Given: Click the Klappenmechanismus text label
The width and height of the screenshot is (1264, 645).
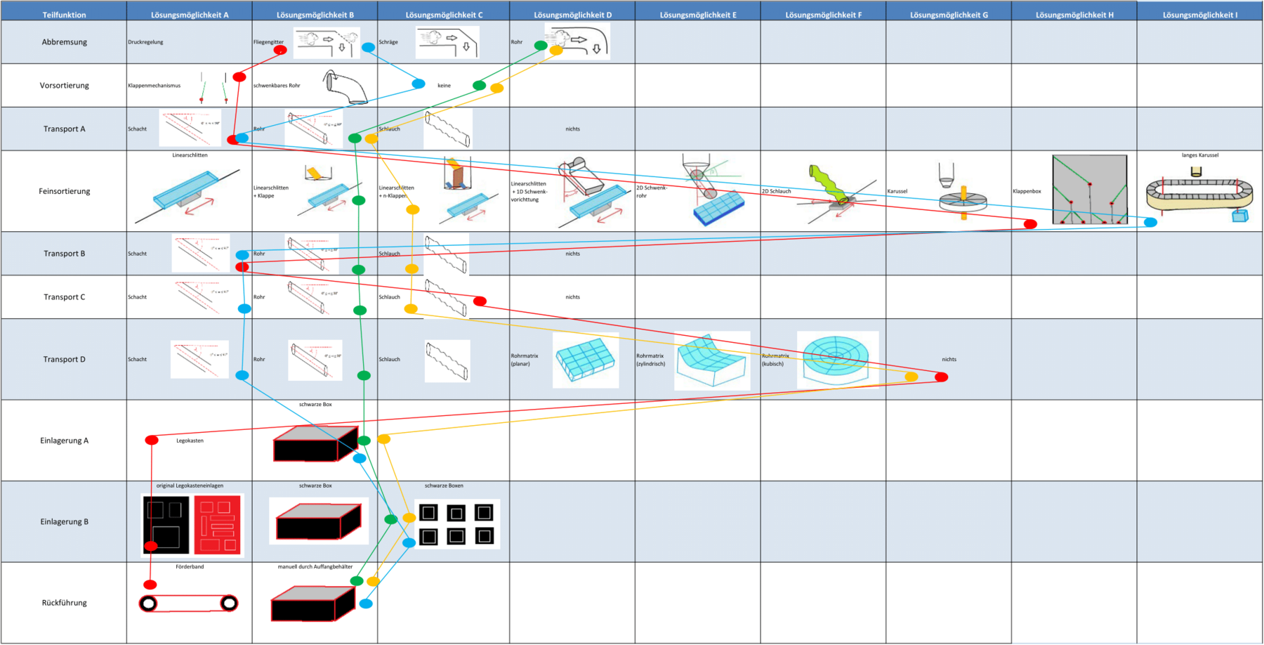Looking at the screenshot, I should point(154,86).
